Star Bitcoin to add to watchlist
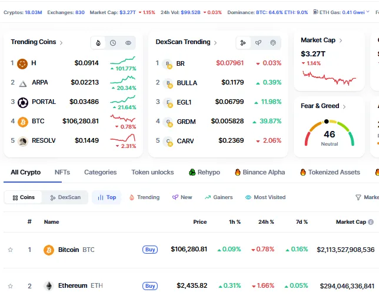The width and height of the screenshot is (379, 296). point(10,250)
